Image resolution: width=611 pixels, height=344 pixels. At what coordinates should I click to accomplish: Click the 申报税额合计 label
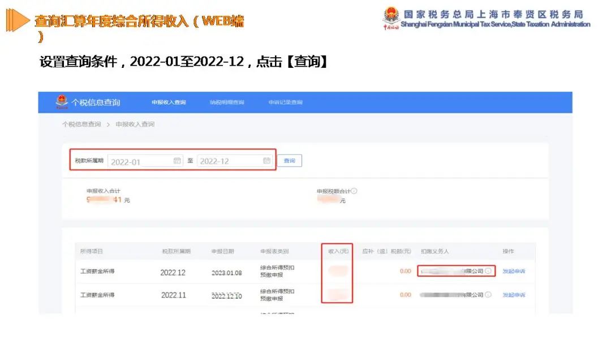[334, 191]
